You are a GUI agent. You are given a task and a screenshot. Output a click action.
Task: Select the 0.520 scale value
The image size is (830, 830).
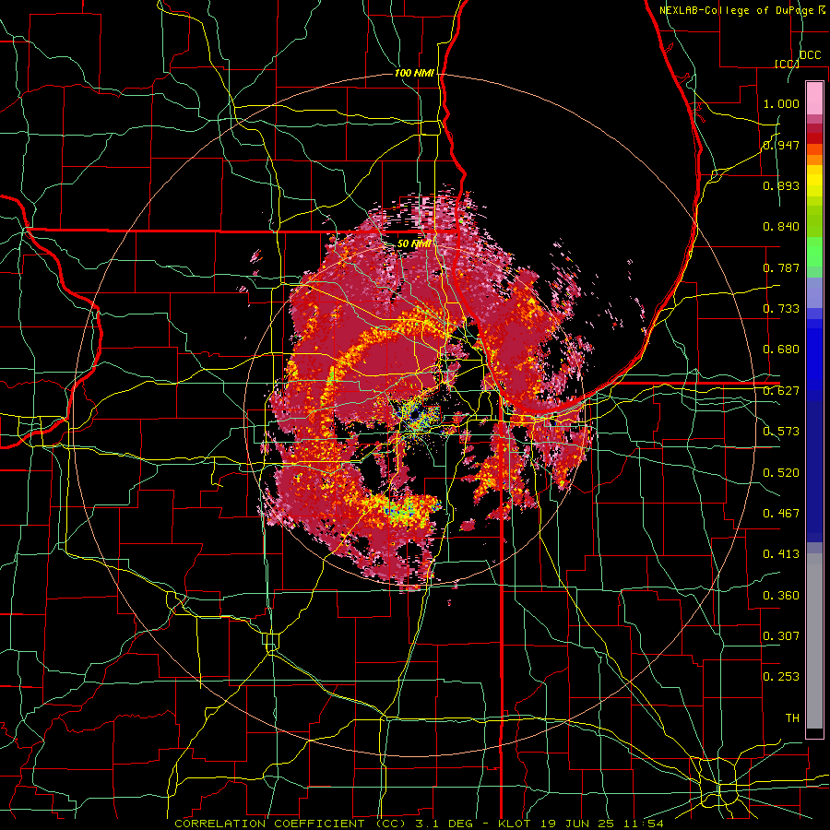tap(781, 473)
